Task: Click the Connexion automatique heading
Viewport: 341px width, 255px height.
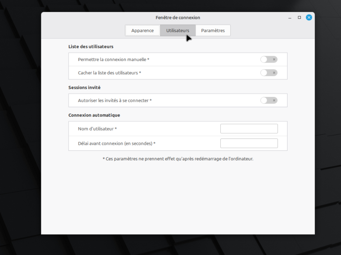Action: (x=94, y=115)
